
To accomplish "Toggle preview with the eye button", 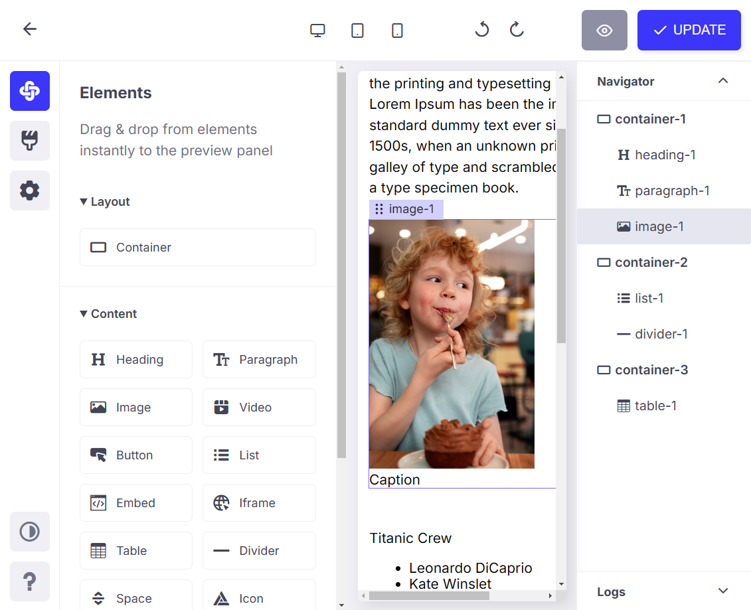I will tap(604, 31).
